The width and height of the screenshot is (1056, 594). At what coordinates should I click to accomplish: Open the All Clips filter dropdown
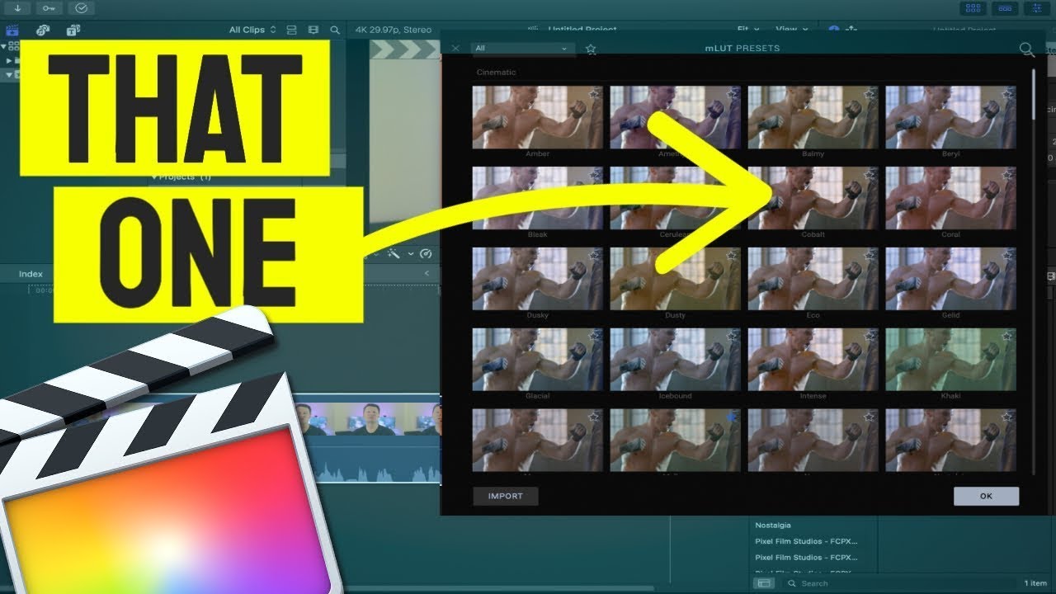pyautogui.click(x=252, y=30)
